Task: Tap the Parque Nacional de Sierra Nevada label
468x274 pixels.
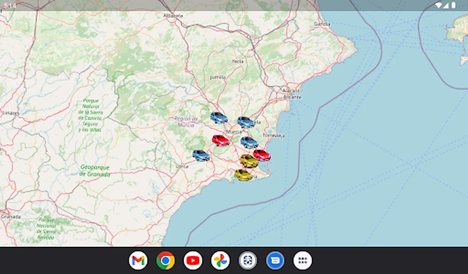Action: point(46,228)
